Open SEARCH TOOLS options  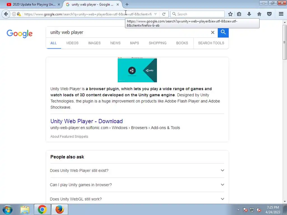coord(211,43)
